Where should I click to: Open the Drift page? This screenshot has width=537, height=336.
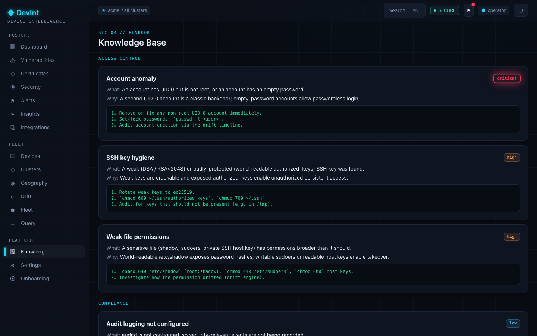[x=45, y=196]
